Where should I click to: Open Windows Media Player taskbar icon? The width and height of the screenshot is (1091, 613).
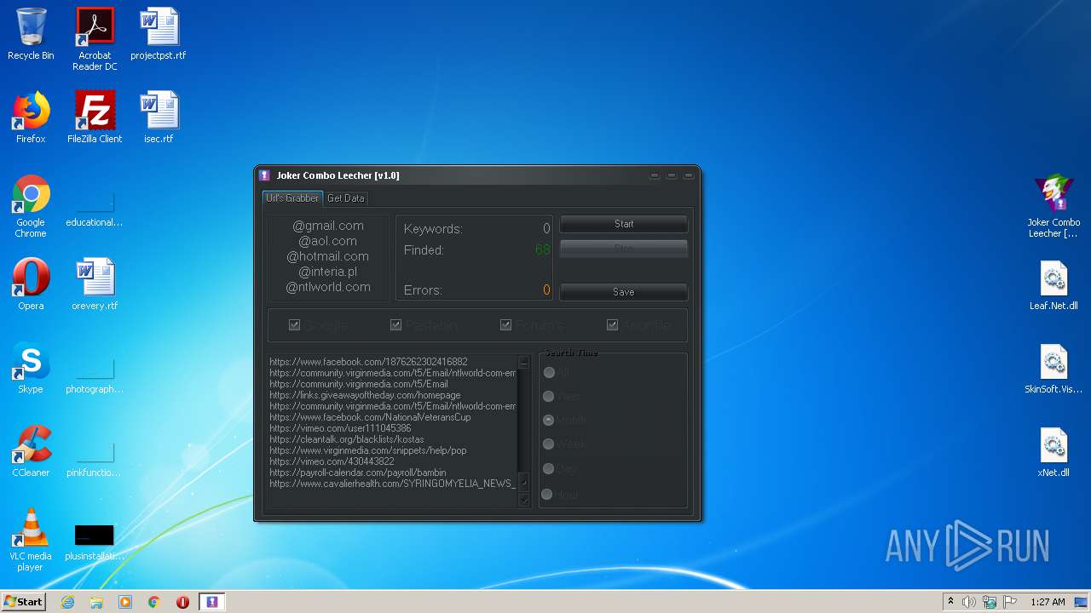point(125,602)
